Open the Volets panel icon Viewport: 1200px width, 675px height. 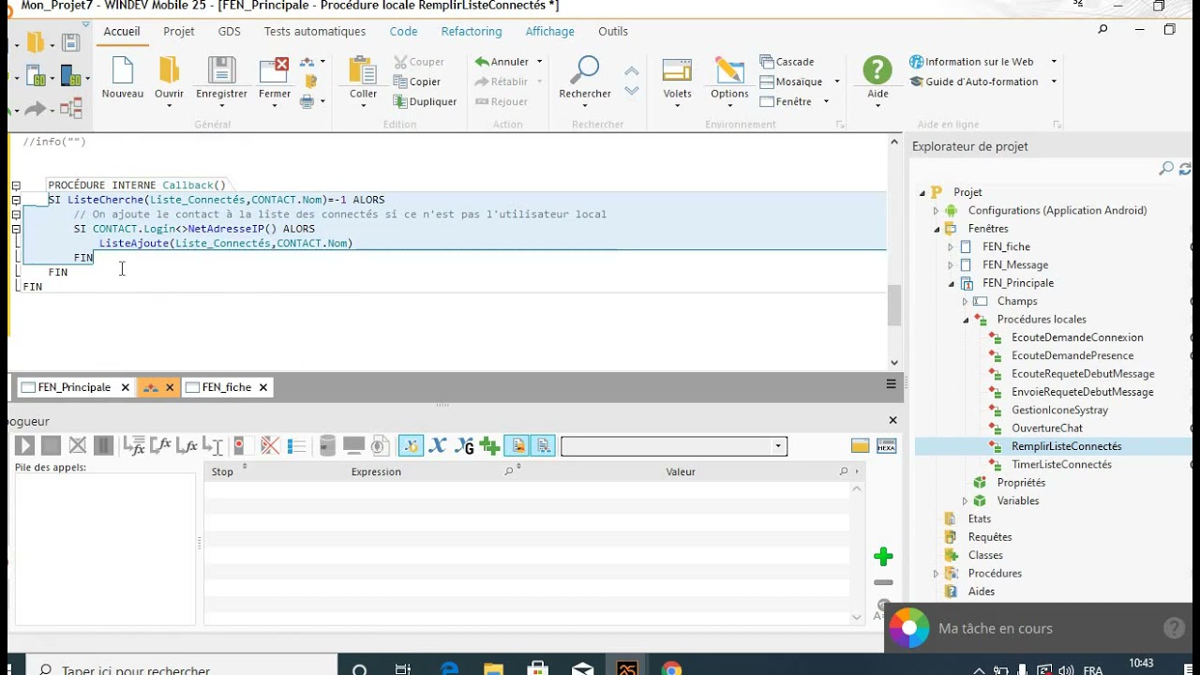click(677, 70)
